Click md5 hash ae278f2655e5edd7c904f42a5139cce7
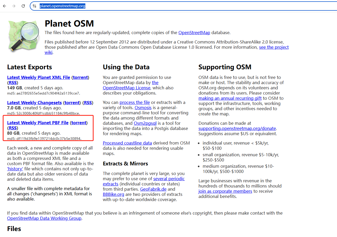 [48, 93]
